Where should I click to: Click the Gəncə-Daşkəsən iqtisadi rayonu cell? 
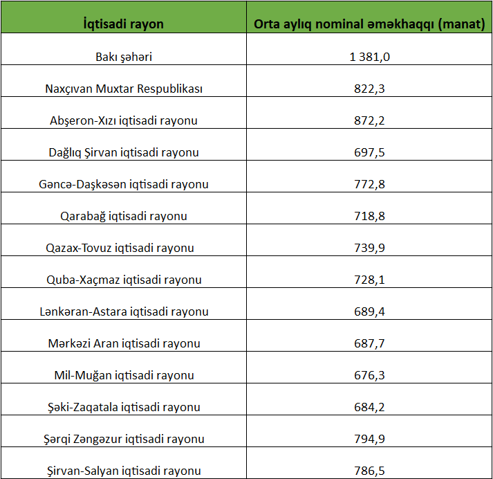pos(123,184)
